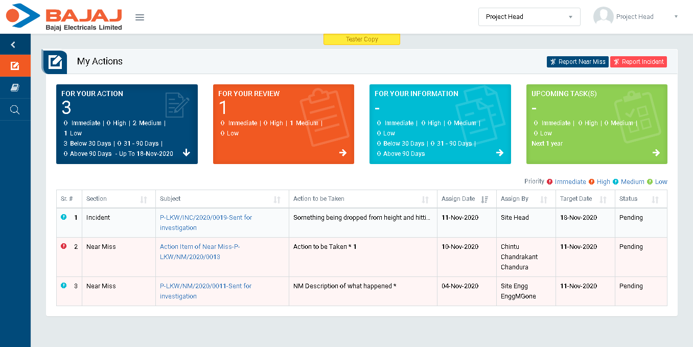Click the search magnifier sidebar icon
The height and width of the screenshot is (347, 693).
point(15,110)
